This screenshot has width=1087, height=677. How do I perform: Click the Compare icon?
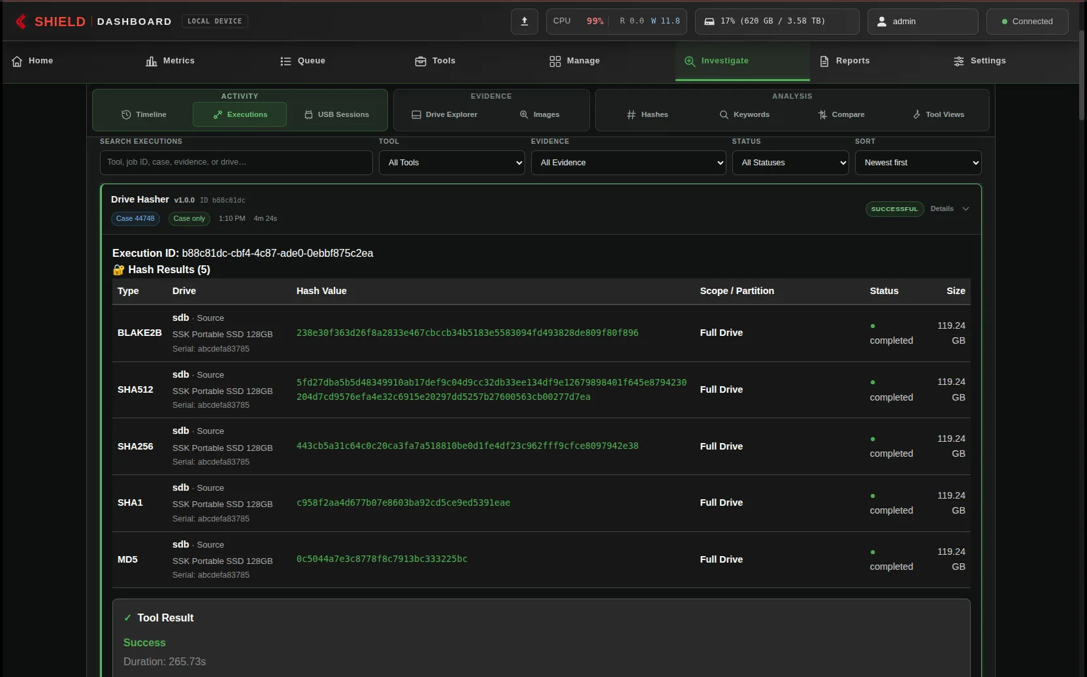click(x=822, y=114)
